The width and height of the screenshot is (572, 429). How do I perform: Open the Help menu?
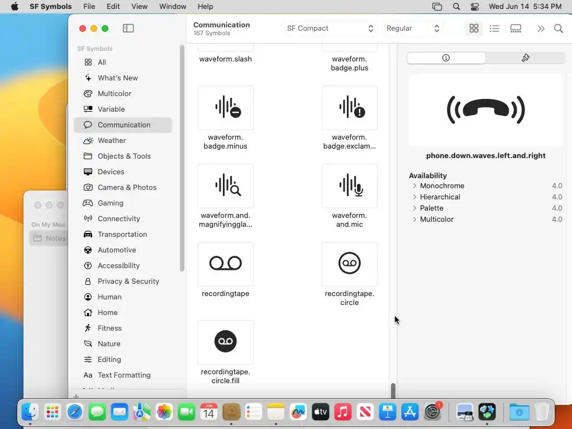[206, 7]
